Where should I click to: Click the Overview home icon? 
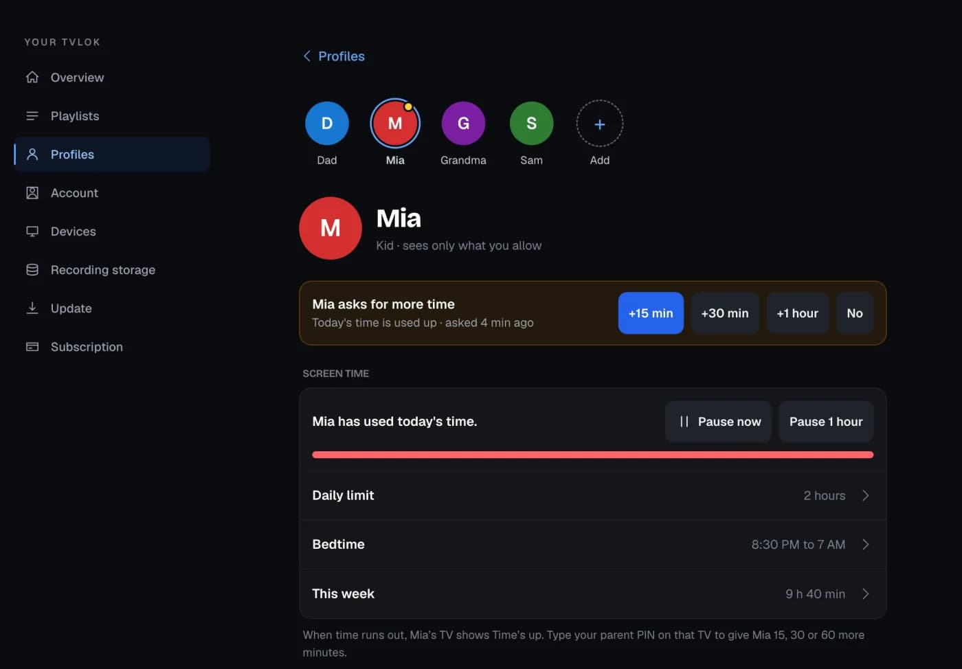tap(32, 77)
